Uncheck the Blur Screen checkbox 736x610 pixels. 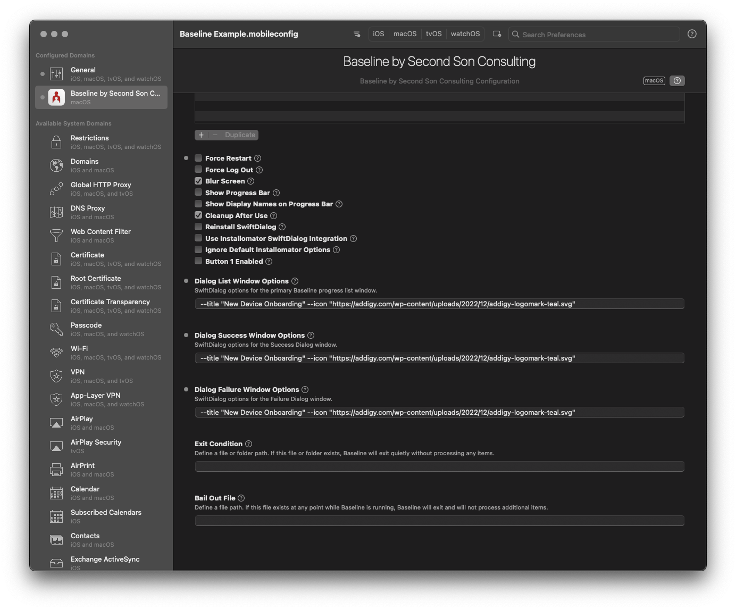click(198, 181)
